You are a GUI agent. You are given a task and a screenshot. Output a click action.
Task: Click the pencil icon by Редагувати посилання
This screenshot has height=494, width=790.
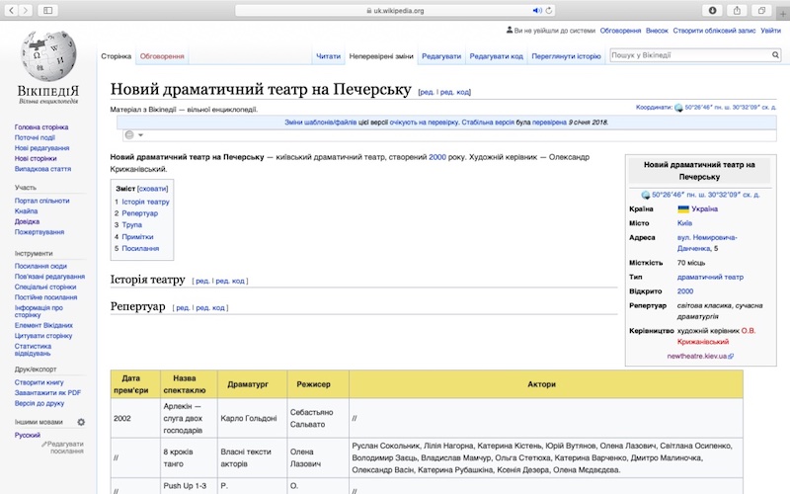(43, 444)
